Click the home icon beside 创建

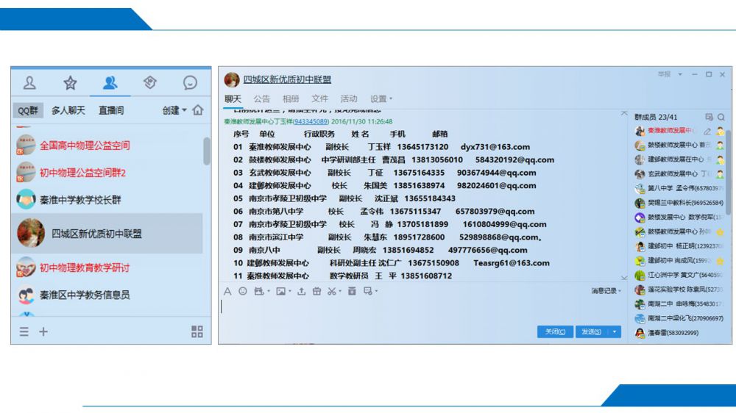(197, 110)
